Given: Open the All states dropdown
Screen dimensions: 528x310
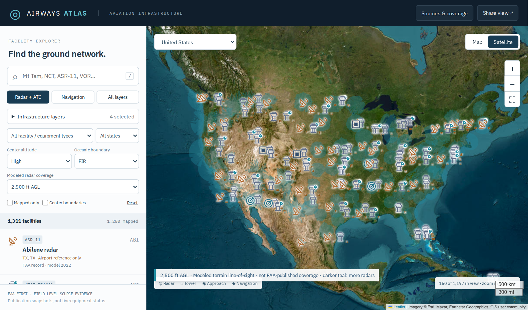Looking at the screenshot, I should point(117,136).
